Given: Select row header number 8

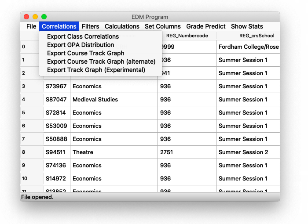Looking at the screenshot, I should tap(31, 152).
